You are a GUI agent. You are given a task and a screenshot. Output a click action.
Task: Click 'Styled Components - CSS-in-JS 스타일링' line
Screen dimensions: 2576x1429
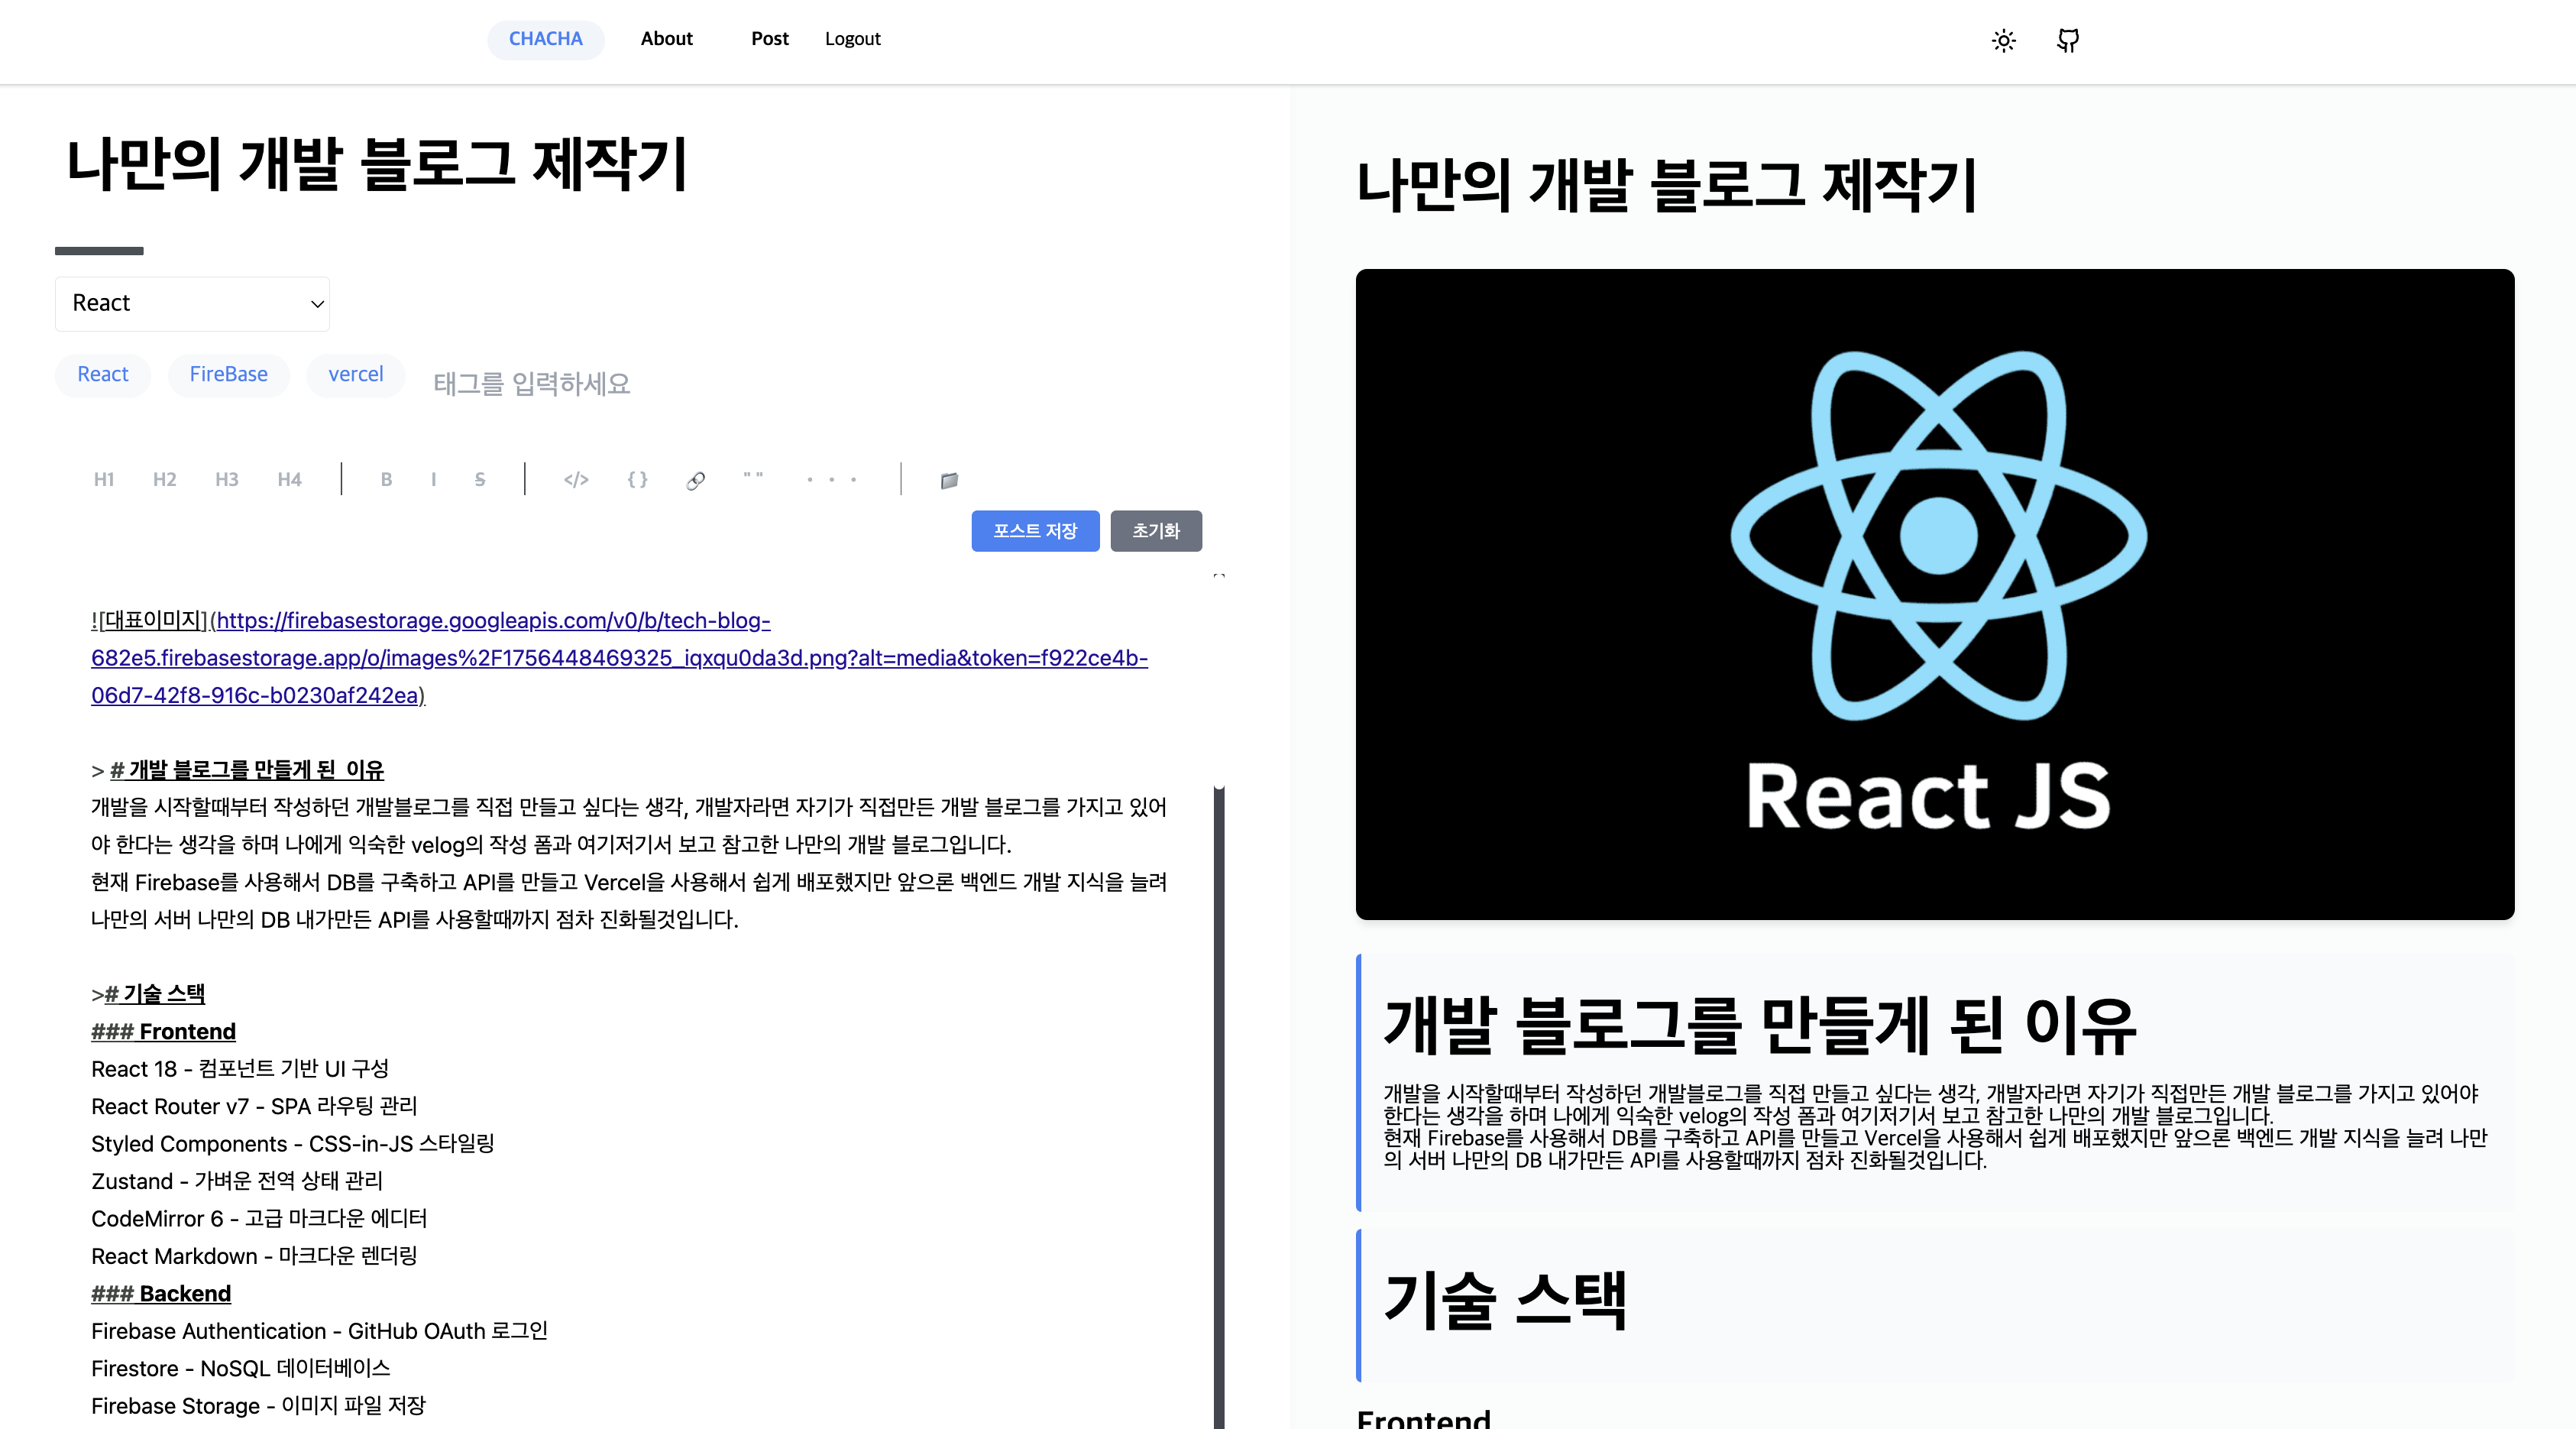click(x=293, y=1143)
